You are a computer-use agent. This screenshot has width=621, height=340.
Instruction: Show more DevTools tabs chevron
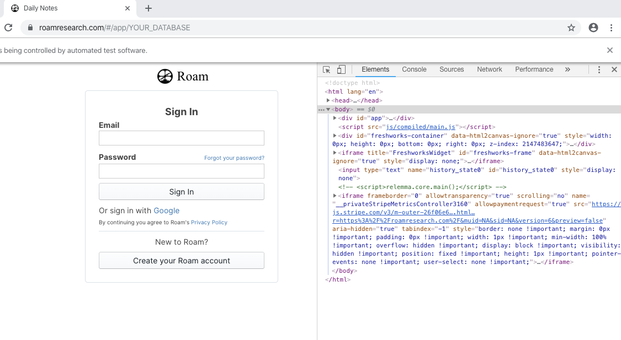click(x=567, y=69)
